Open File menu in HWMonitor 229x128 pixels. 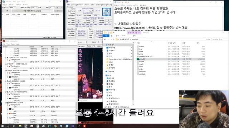(4, 44)
